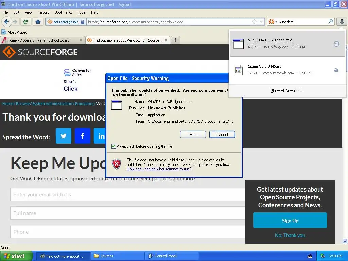Screen dimensions: 348x261
Task: Click the sourceforge.net site identity badge
Action: pos(66,22)
